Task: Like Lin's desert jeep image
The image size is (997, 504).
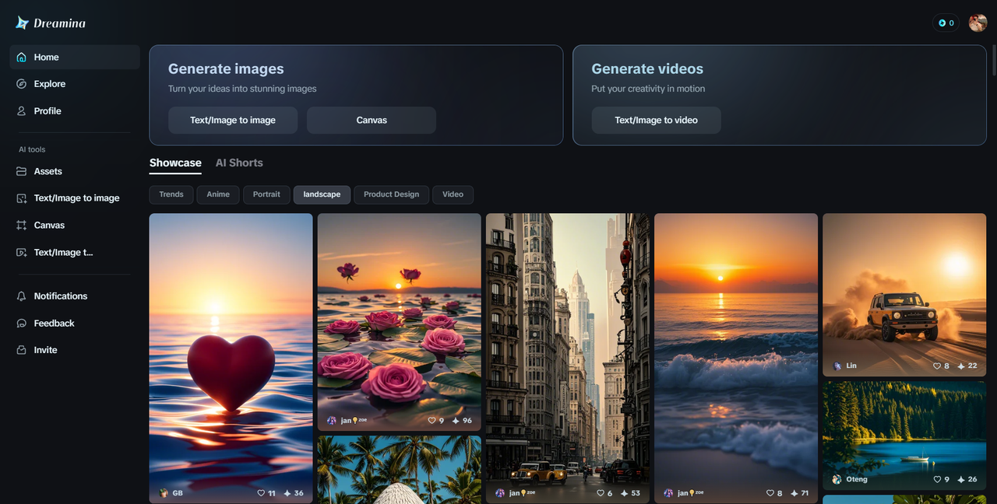Action: click(x=937, y=366)
